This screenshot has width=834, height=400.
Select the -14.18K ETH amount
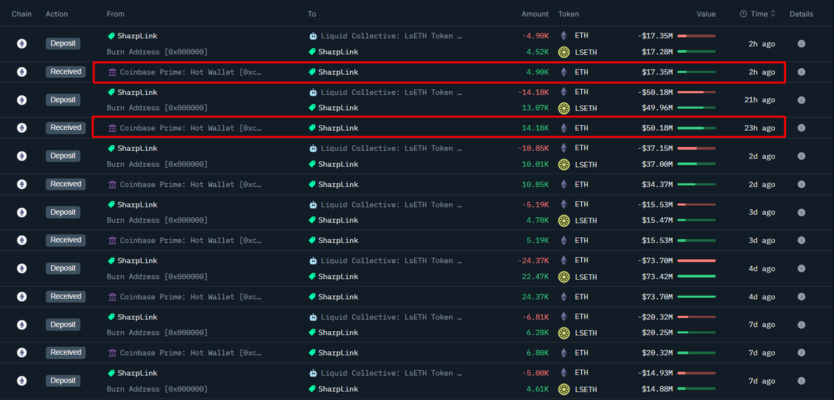point(533,92)
